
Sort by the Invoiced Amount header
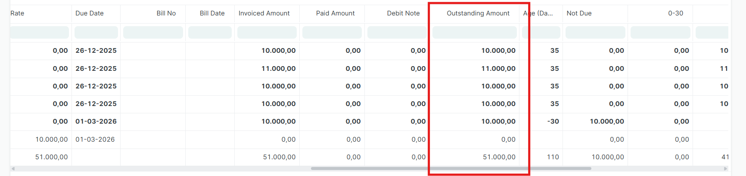pos(264,13)
